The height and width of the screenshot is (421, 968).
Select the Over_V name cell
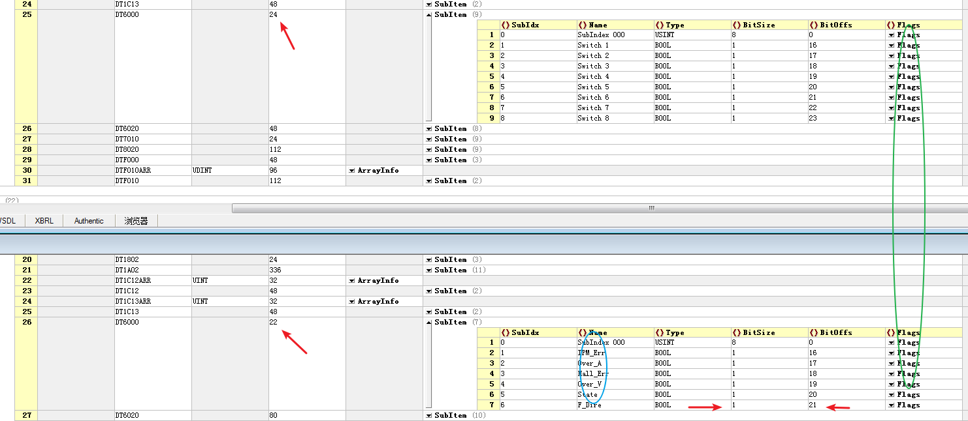click(615, 385)
